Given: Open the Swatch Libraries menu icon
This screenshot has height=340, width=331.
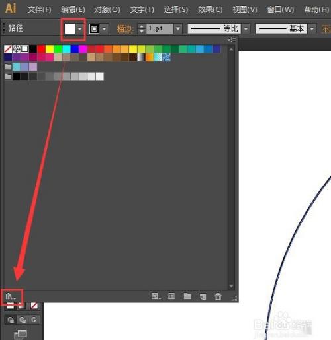Looking at the screenshot, I should [x=11, y=296].
